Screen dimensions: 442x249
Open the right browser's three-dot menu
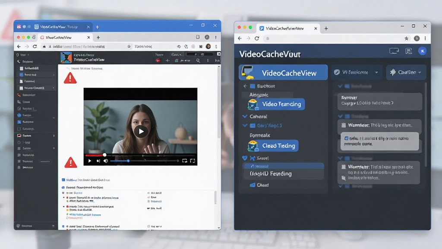coord(425,38)
